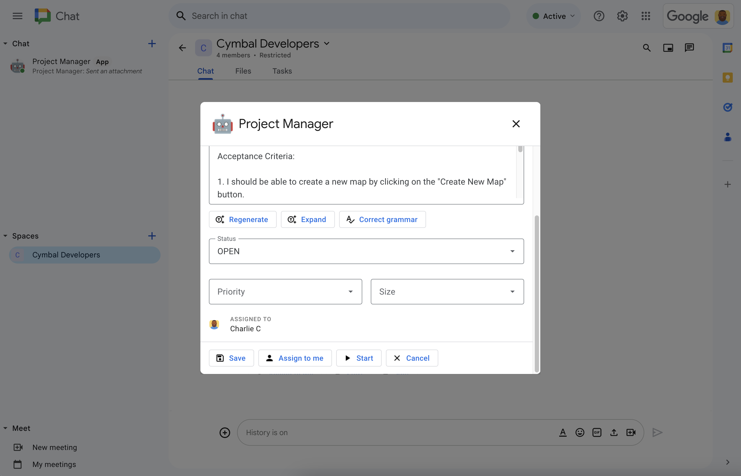The image size is (741, 476).
Task: Open the Priority dropdown selector
Action: 286,291
